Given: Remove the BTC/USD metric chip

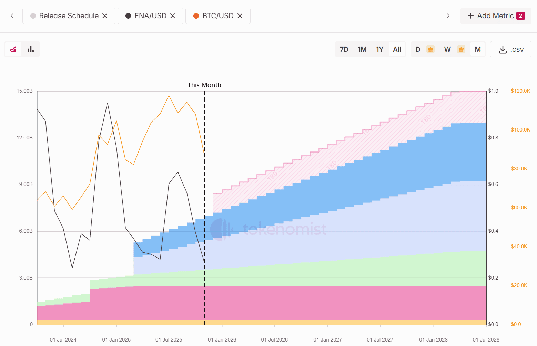Looking at the screenshot, I should [240, 16].
